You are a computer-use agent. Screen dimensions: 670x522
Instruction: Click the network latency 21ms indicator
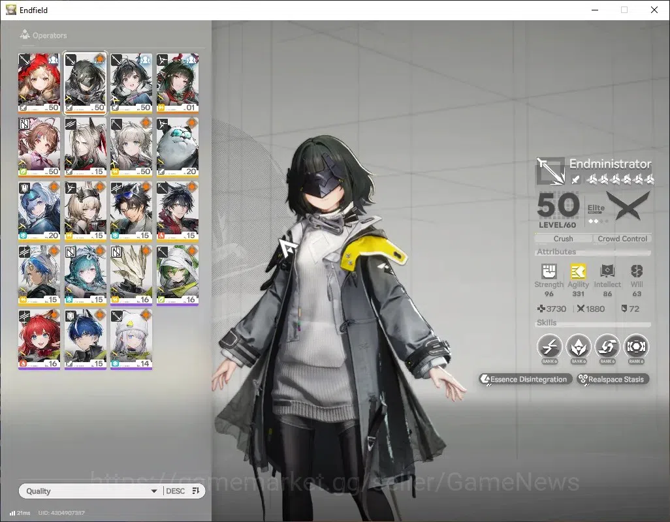pyautogui.click(x=20, y=513)
